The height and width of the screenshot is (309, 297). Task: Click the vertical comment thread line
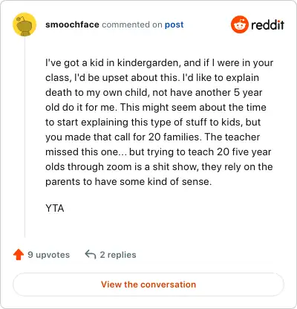tap(25, 137)
